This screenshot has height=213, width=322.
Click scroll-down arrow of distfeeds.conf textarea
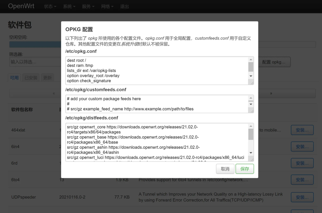pyautogui.click(x=251, y=153)
